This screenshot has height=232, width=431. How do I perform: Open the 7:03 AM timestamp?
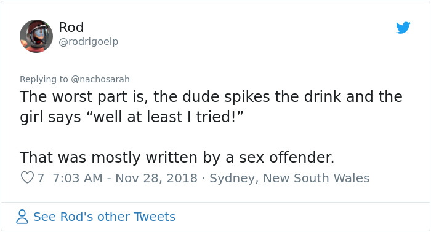click(78, 178)
